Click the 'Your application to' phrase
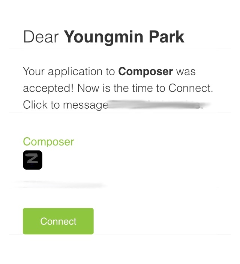The width and height of the screenshot is (240, 264). (69, 71)
